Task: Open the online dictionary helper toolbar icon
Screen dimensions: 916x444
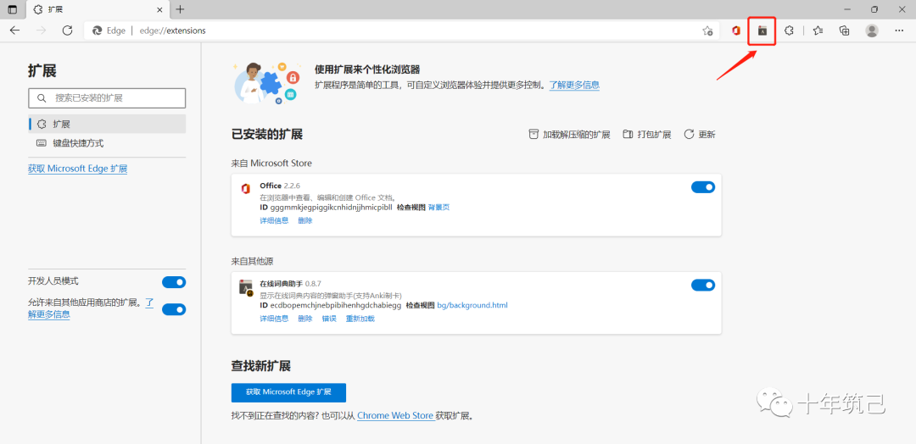Action: (x=762, y=31)
